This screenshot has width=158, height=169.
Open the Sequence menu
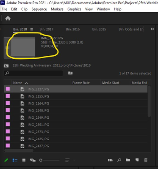pos(39,9)
